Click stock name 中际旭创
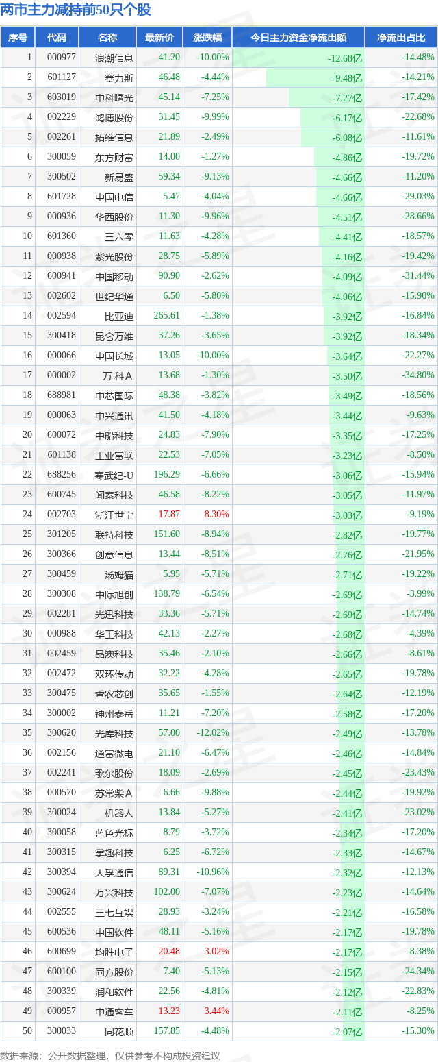Screen dimensions: 438x1062 tap(114, 594)
